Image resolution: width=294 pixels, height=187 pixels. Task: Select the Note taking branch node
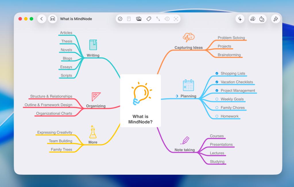tap(185, 150)
